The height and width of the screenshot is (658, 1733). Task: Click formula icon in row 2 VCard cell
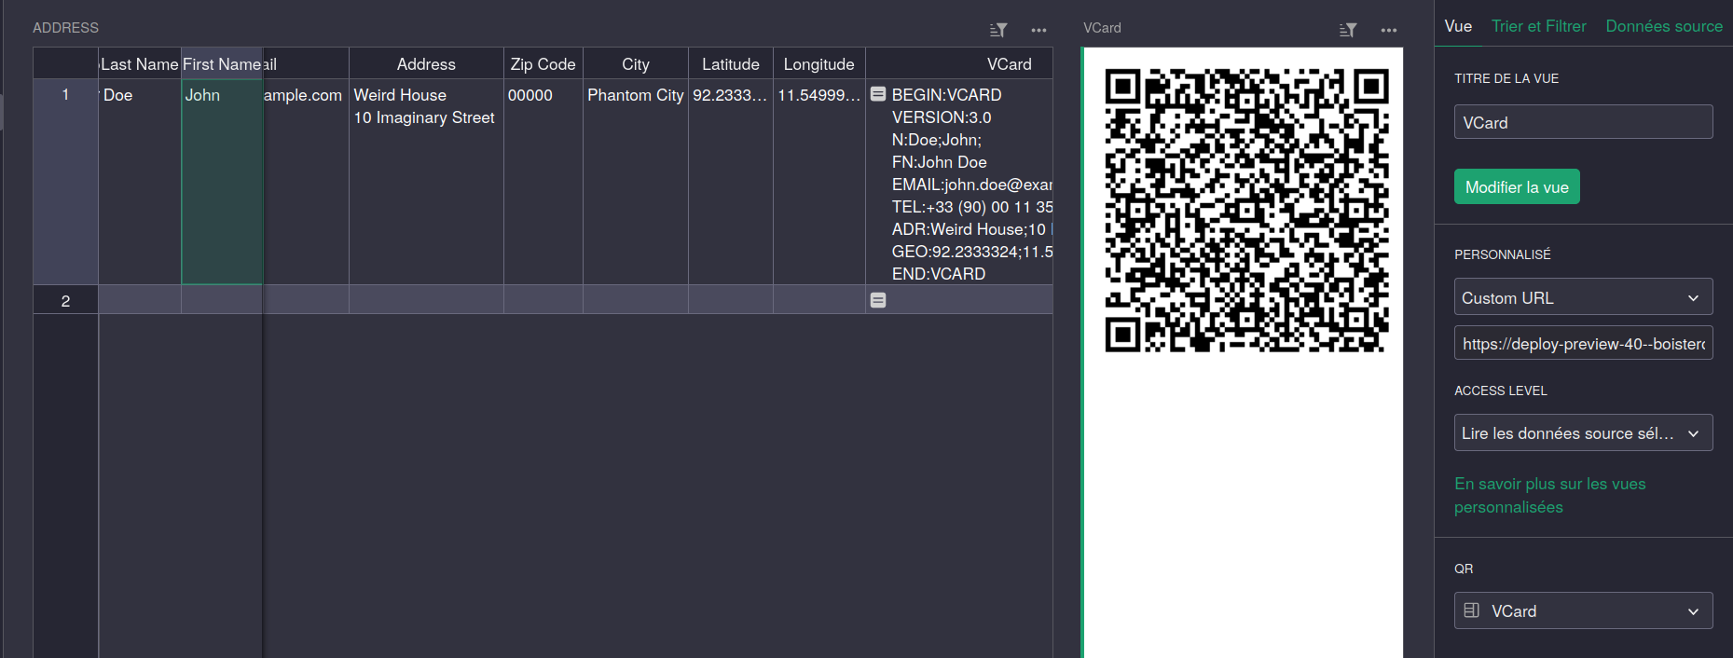[878, 300]
